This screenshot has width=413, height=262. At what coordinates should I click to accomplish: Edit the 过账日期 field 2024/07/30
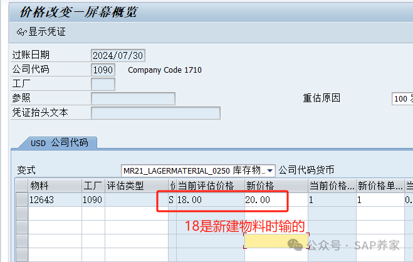pos(118,56)
